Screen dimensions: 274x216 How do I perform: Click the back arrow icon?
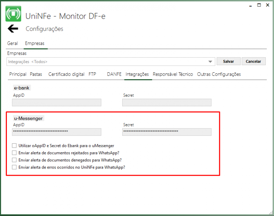coord(13,29)
